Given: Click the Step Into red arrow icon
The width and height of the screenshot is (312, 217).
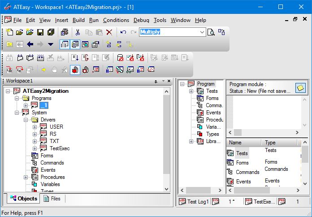Looking at the screenshot, I should pyautogui.click(x=9, y=69).
